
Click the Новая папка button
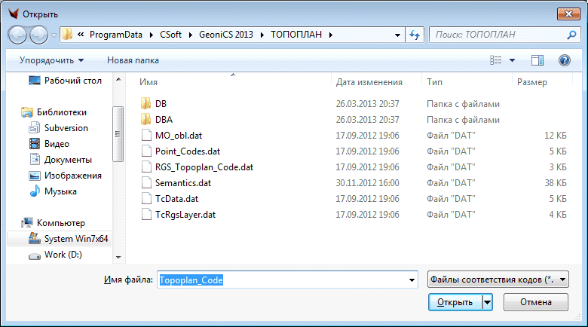[133, 60]
